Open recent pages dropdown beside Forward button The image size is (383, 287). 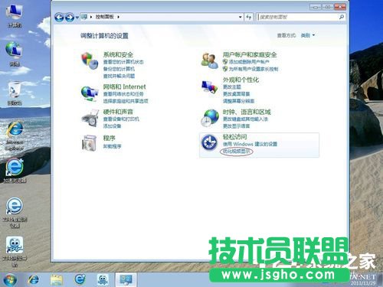(77, 18)
